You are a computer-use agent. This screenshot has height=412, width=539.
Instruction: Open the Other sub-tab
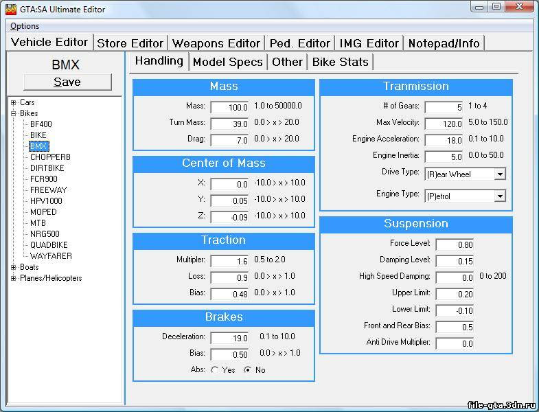pyautogui.click(x=288, y=62)
